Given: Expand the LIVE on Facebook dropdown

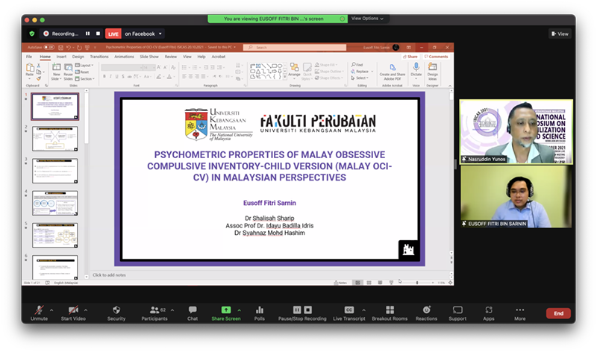Looking at the screenshot, I should click(161, 34).
